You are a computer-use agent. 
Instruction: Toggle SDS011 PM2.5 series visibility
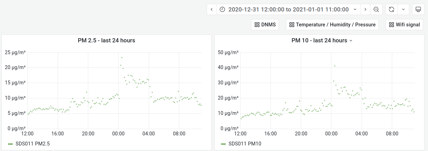point(33,143)
